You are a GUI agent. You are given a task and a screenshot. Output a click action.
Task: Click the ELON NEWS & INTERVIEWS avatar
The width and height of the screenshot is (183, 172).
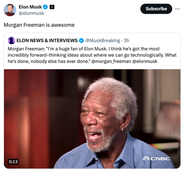pyautogui.click(x=11, y=40)
